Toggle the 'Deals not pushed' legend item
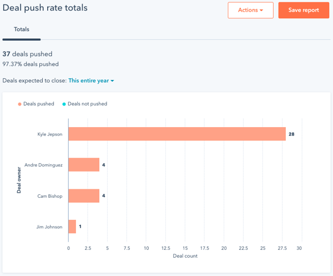Image resolution: width=333 pixels, height=276 pixels. coord(87,104)
